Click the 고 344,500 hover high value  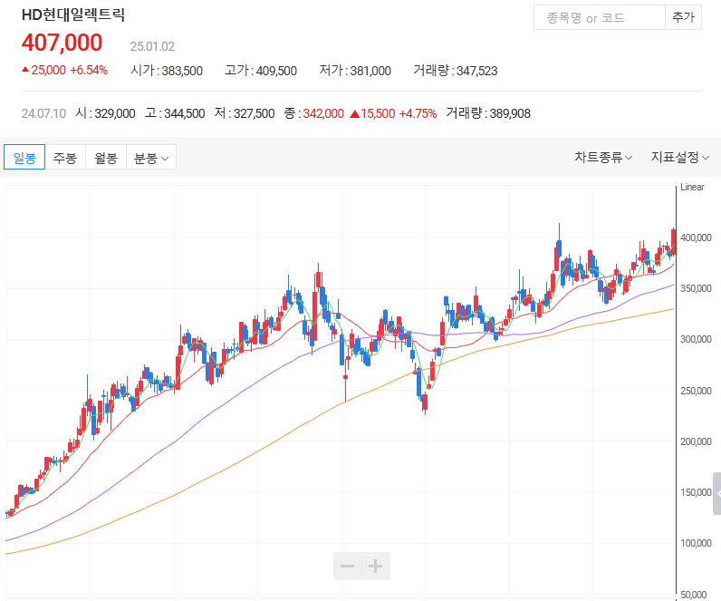[175, 113]
